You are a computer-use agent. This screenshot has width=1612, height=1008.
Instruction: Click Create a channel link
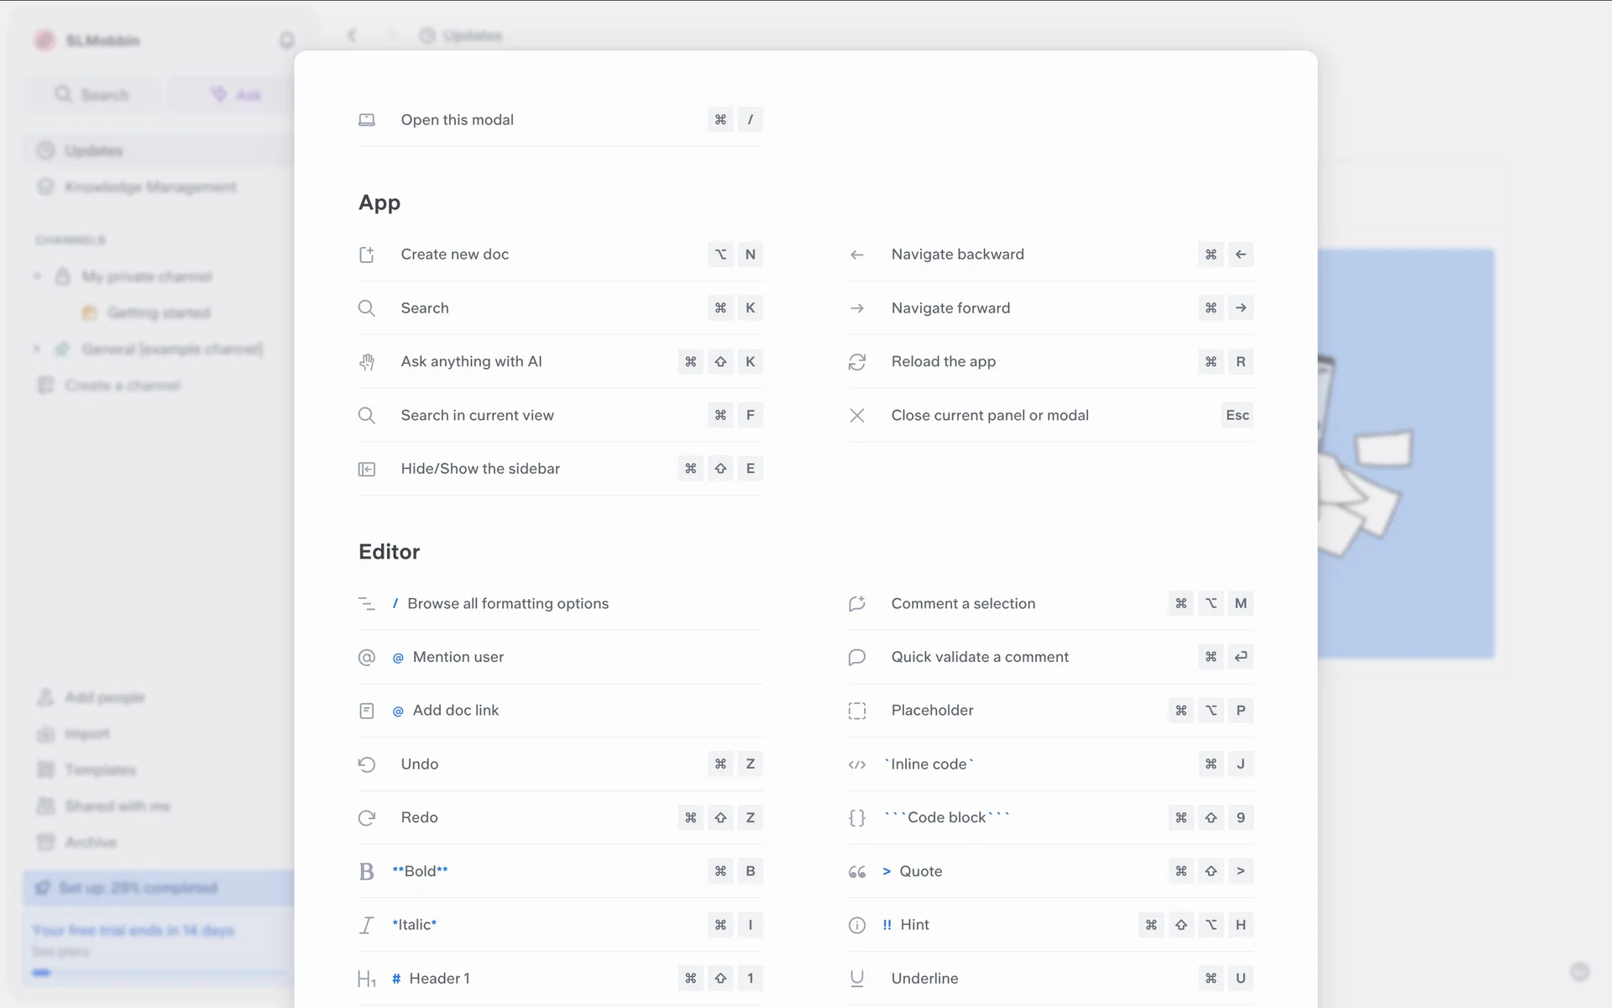point(122,386)
